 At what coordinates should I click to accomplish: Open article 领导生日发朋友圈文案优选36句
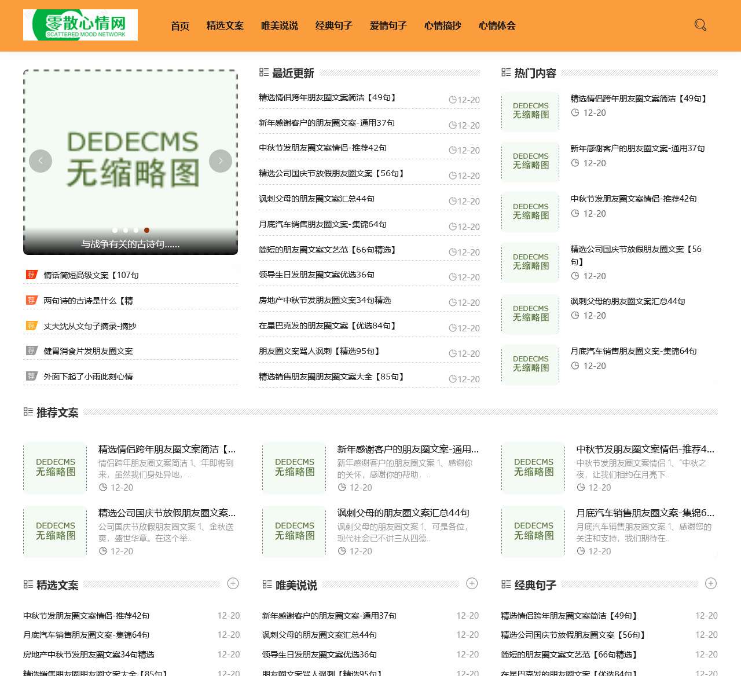tap(316, 274)
